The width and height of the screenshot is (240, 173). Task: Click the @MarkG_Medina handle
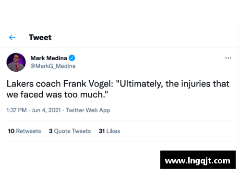(53, 66)
